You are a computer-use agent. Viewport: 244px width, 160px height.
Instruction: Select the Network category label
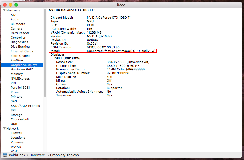(12, 128)
